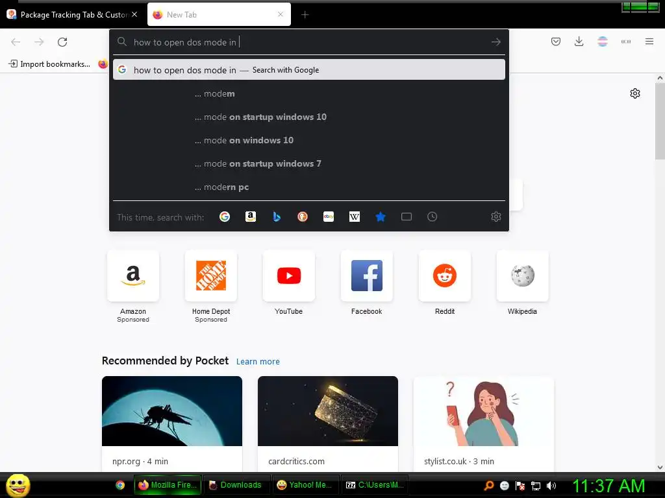Screen dimensions: 665x498
Task: Switch to Yahoo! Messenger taskbar button
Action: 305,485
